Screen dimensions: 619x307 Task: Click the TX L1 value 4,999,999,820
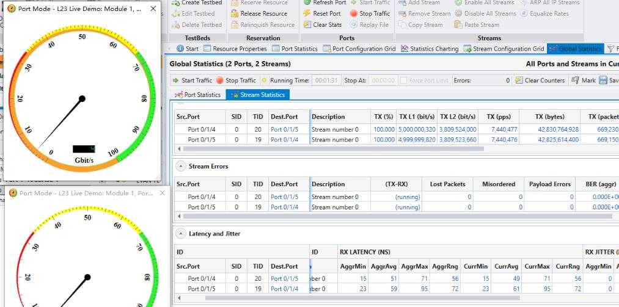pyautogui.click(x=417, y=140)
